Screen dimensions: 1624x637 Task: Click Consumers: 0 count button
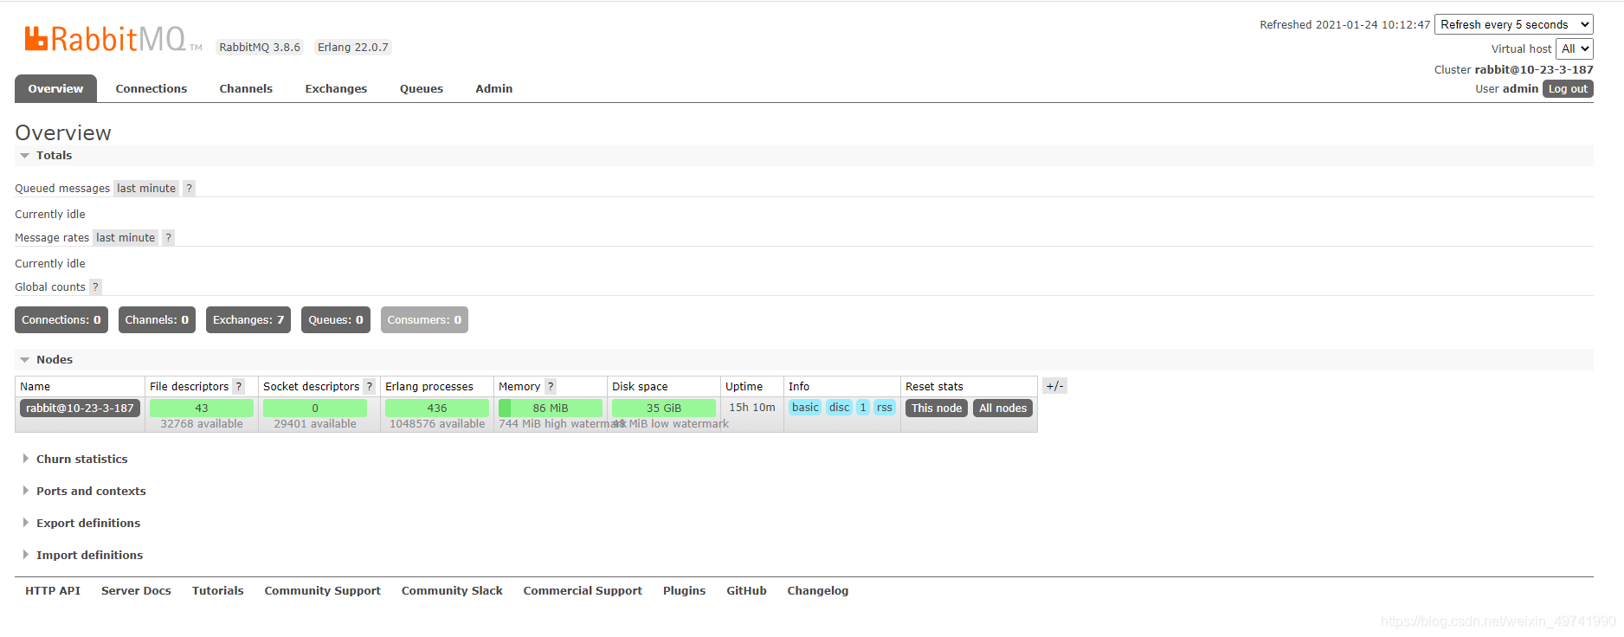coord(424,320)
